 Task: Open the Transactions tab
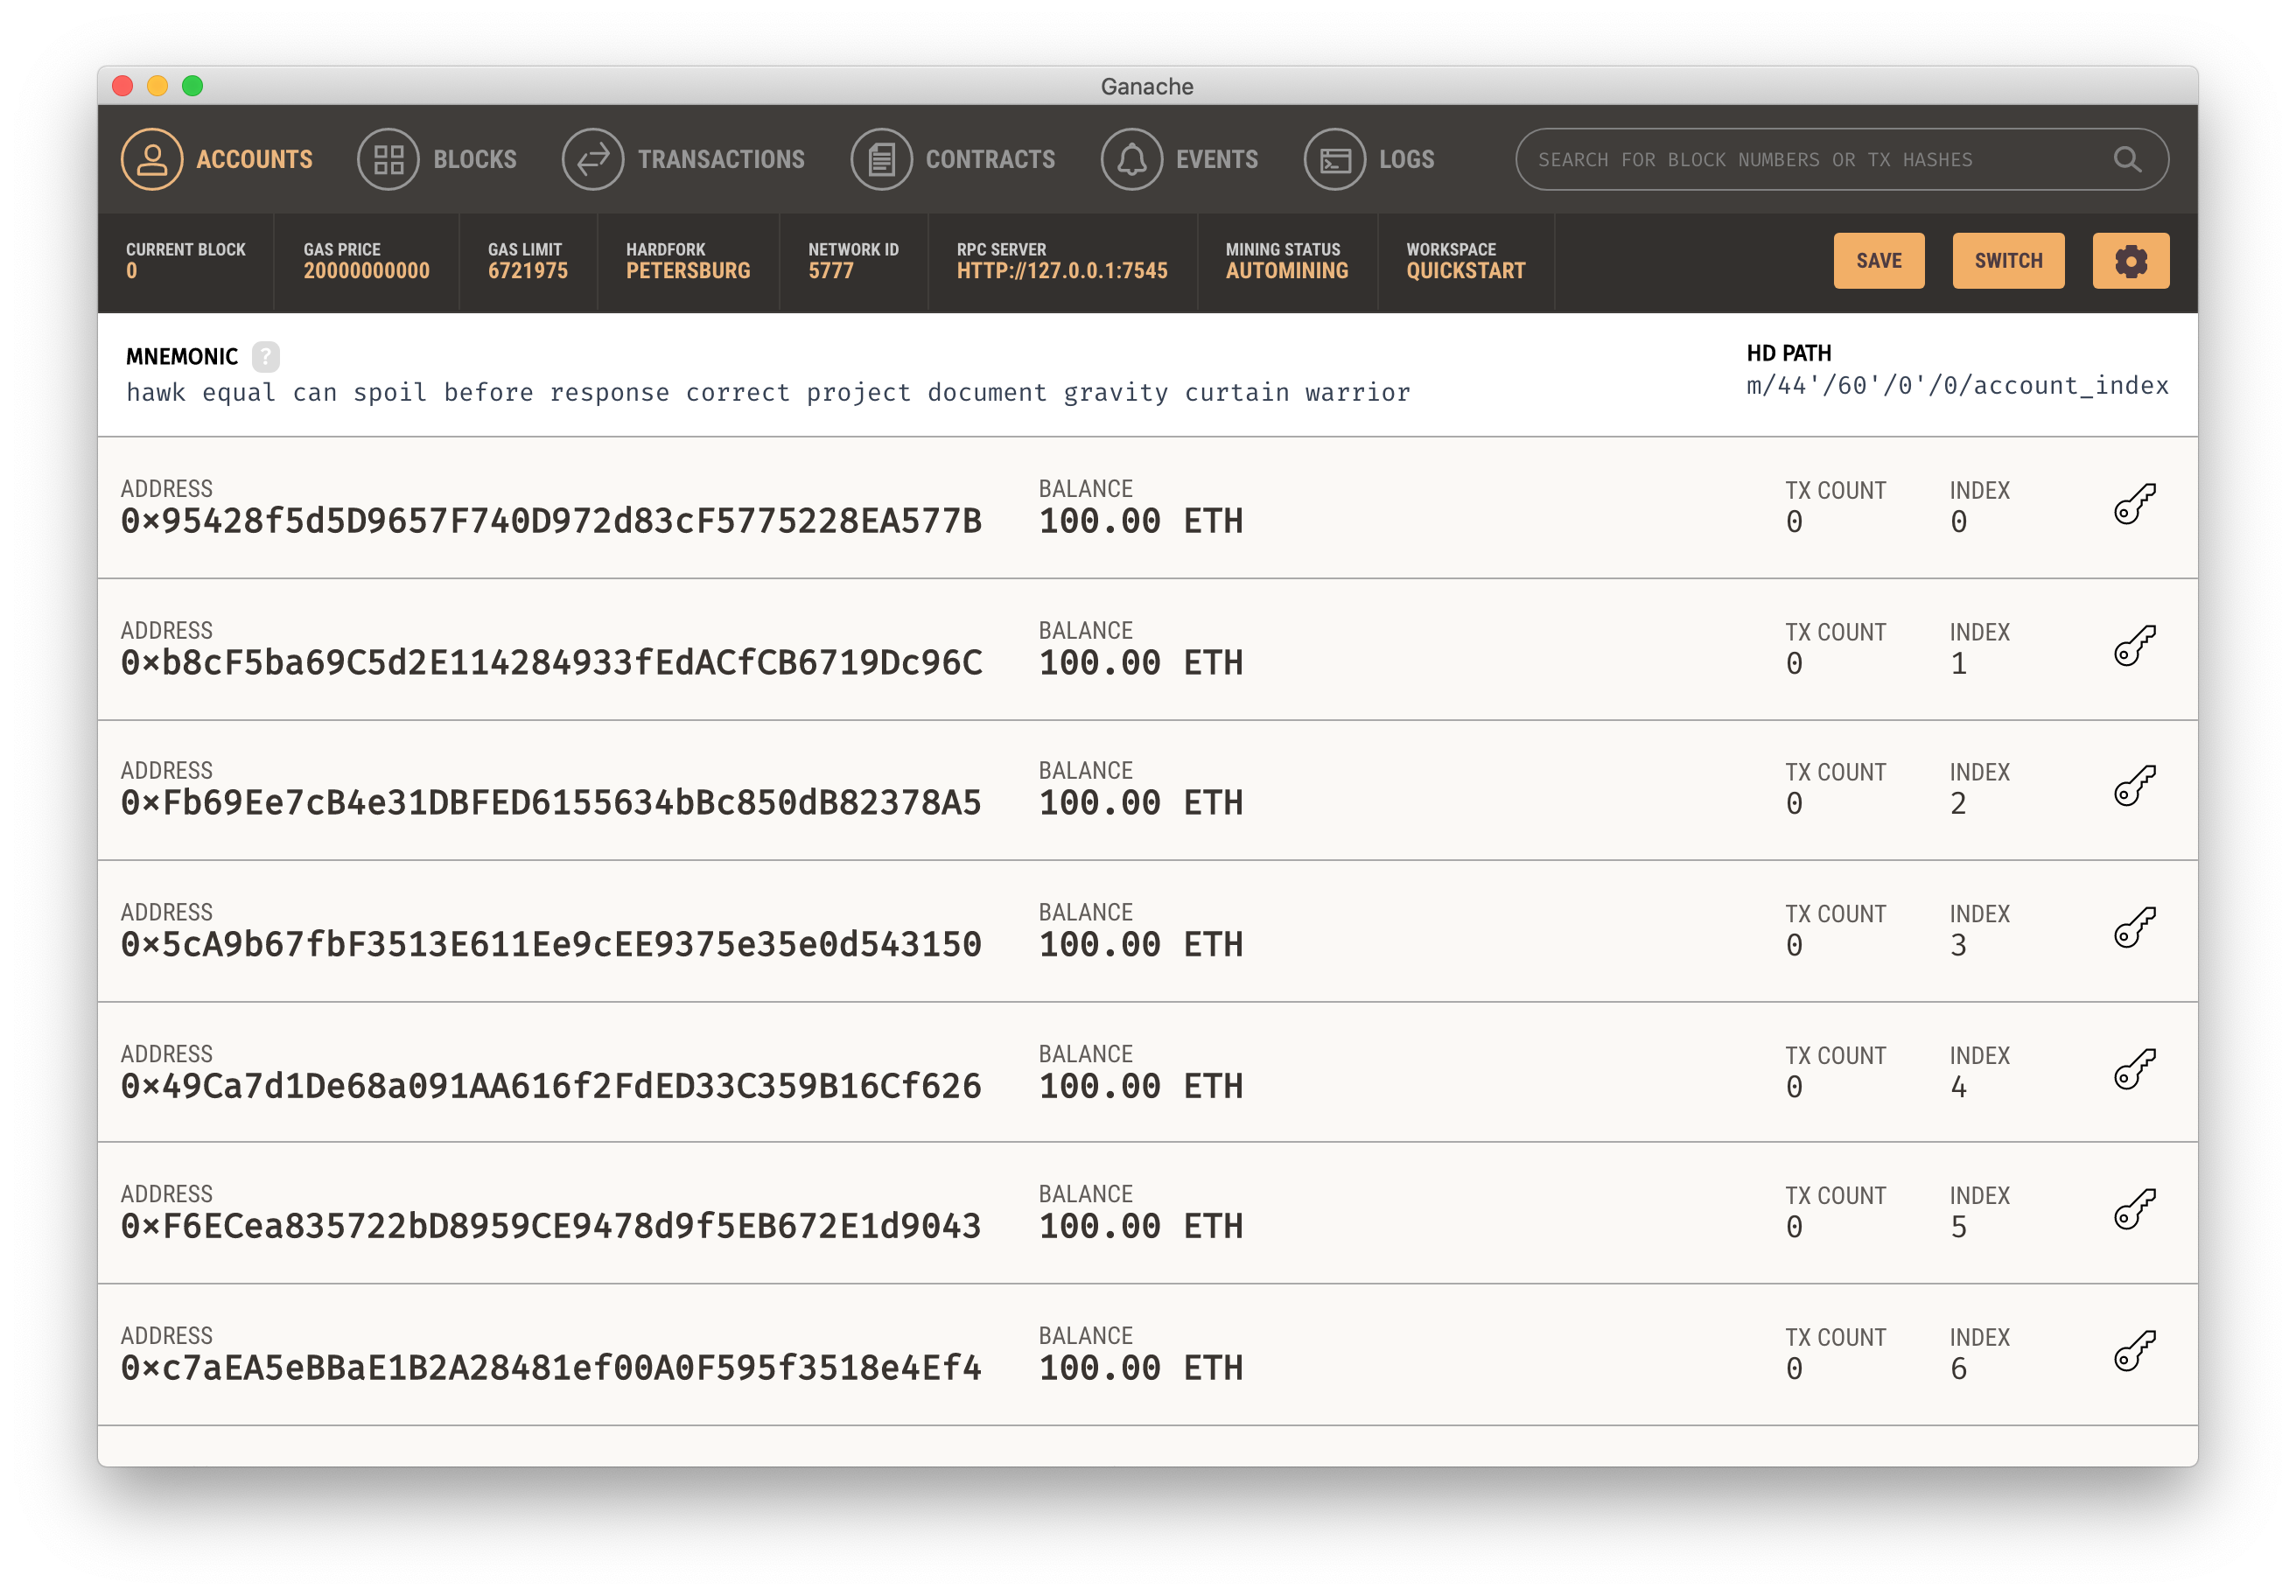683,159
